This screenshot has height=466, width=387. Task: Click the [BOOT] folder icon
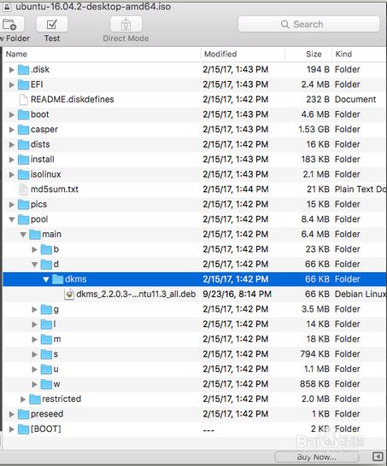(x=24, y=429)
